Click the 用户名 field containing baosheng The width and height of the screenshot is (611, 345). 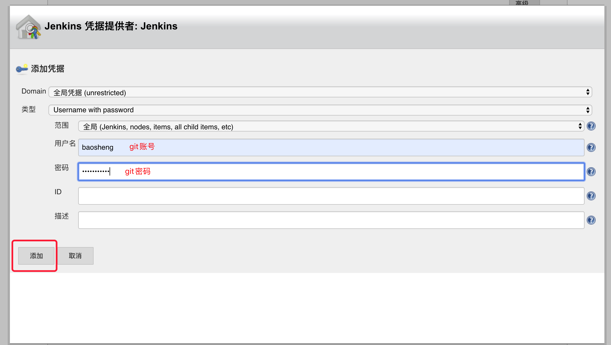pyautogui.click(x=331, y=147)
